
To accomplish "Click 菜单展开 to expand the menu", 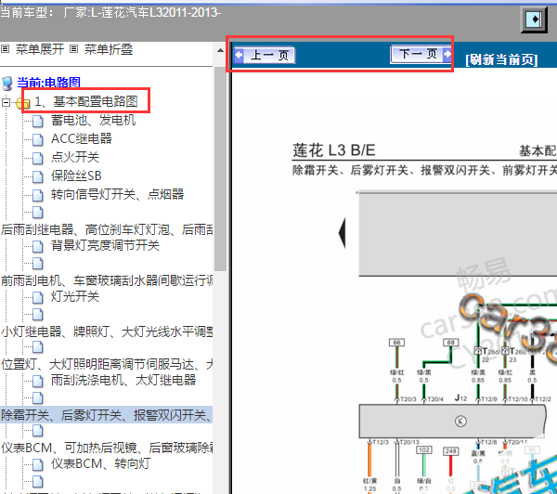I will coord(40,49).
